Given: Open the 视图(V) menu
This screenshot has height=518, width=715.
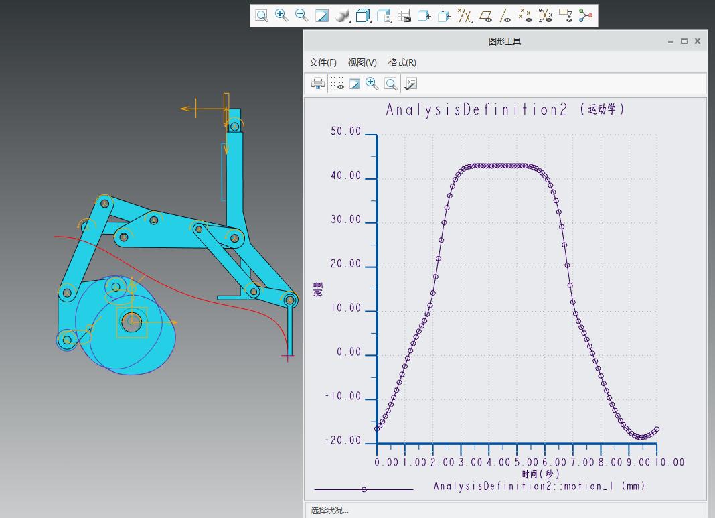Looking at the screenshot, I should 362,62.
